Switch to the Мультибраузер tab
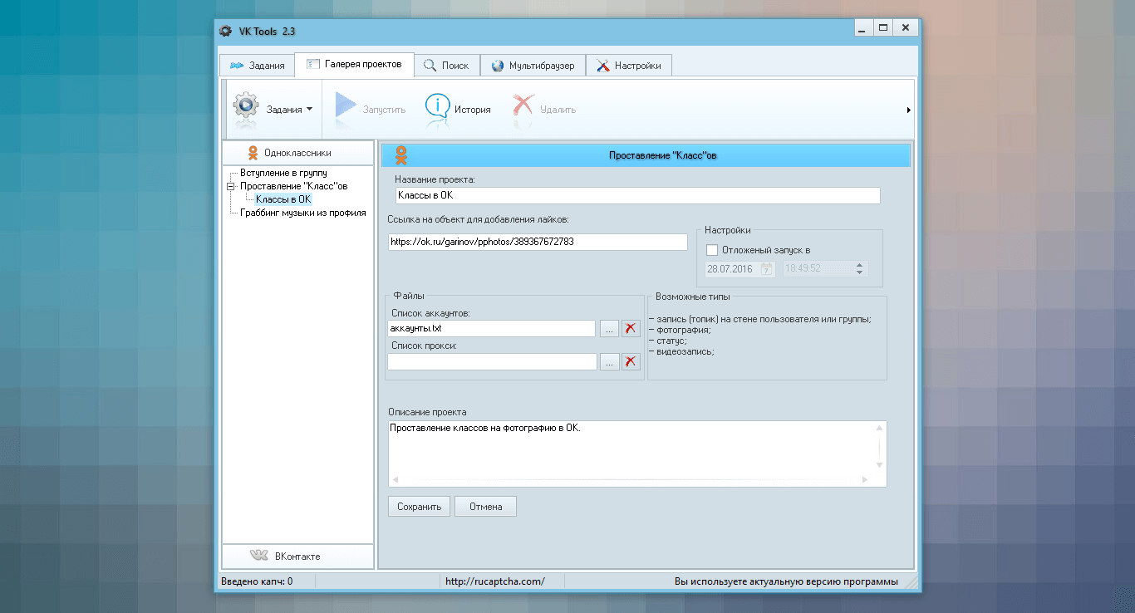 533,66
